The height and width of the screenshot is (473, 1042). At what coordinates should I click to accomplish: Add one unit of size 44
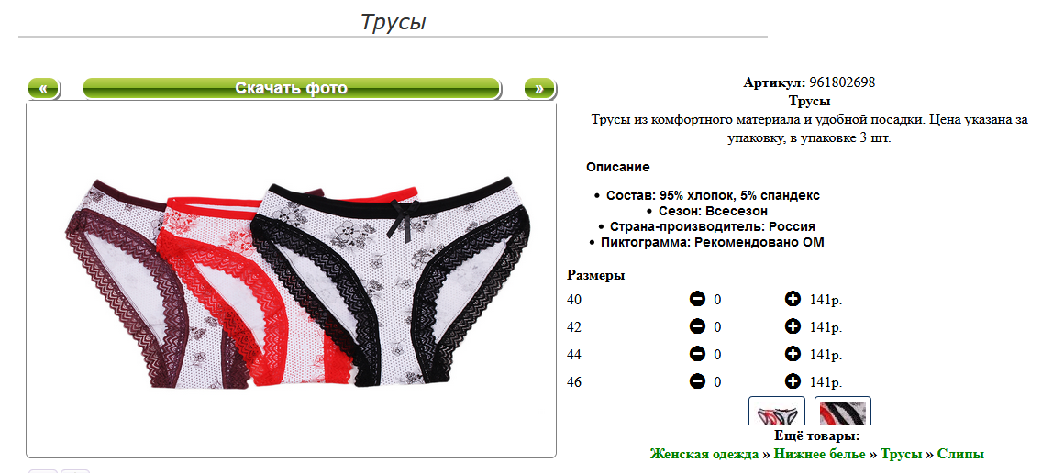(793, 355)
